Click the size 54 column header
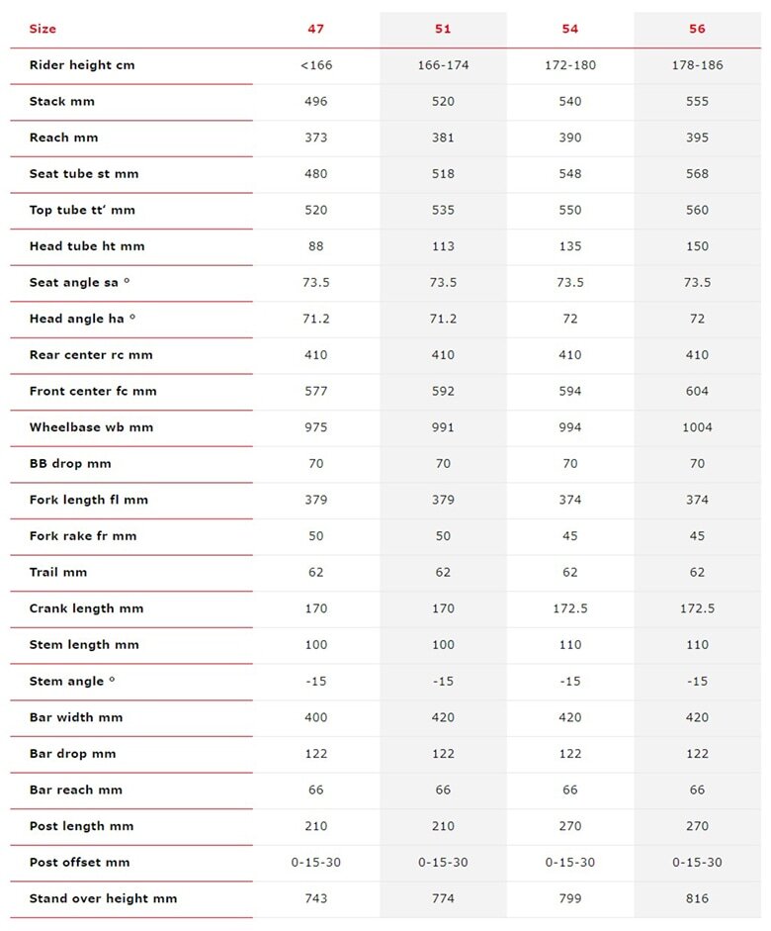 click(x=570, y=29)
